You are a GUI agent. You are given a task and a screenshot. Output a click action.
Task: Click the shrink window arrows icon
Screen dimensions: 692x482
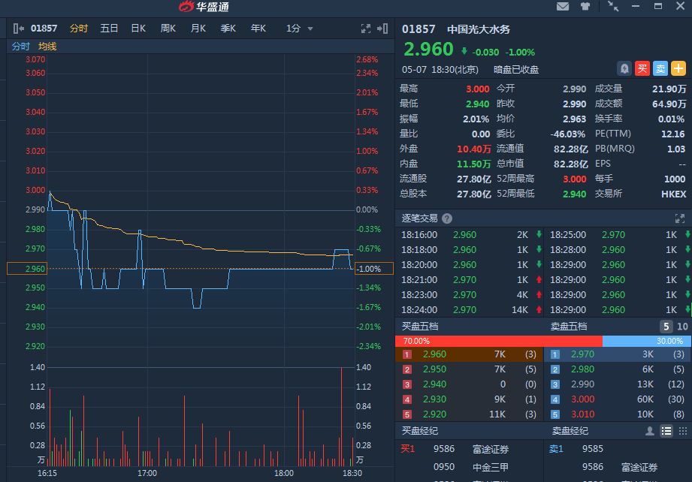point(613,6)
